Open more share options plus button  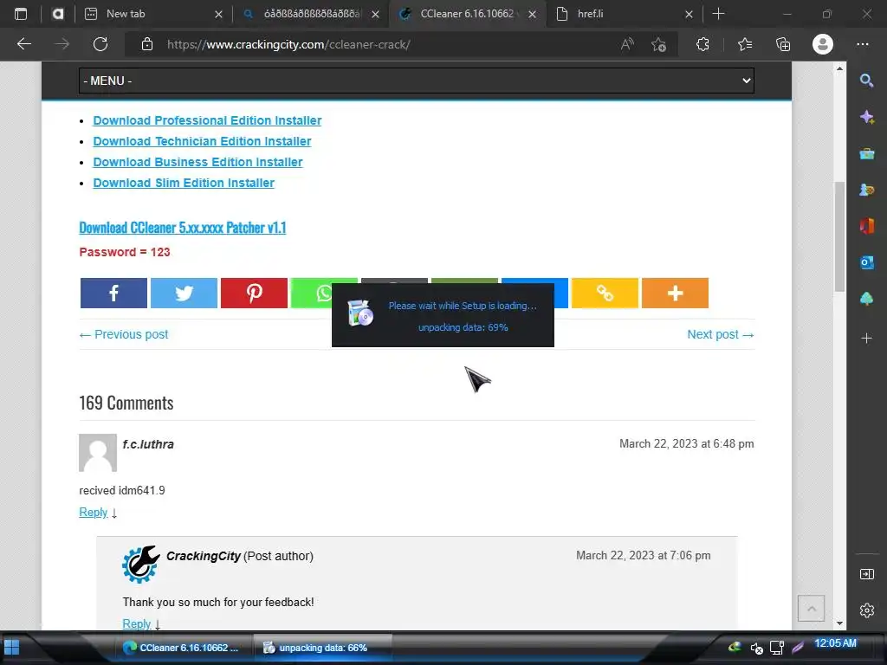pyautogui.click(x=675, y=293)
